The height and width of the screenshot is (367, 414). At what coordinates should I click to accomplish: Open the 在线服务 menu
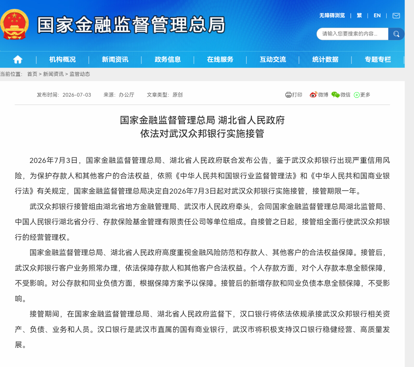tap(220, 59)
